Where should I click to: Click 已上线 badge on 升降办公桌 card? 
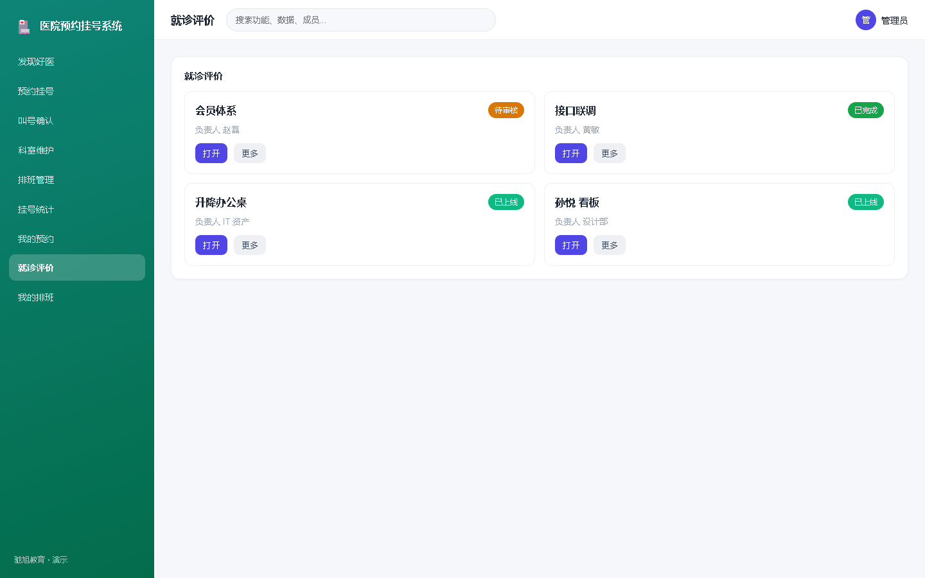pyautogui.click(x=506, y=202)
